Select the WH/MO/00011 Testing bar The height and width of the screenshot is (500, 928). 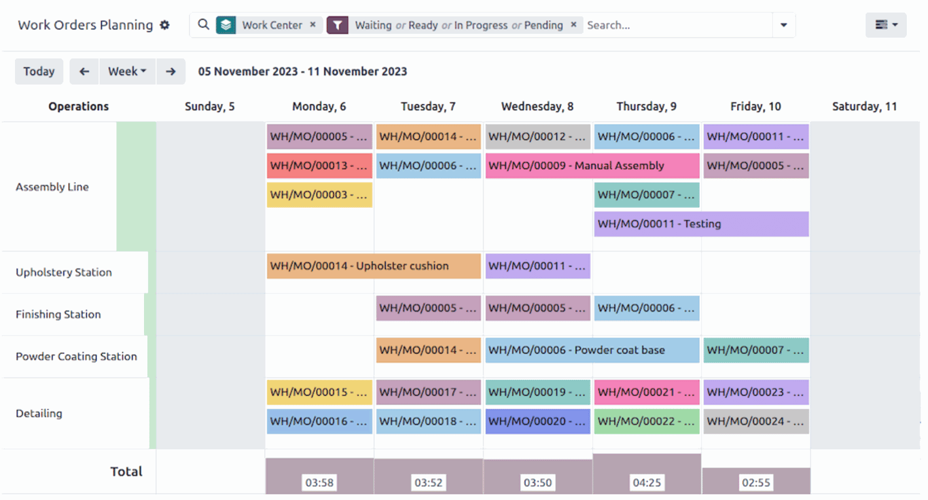[x=700, y=224]
